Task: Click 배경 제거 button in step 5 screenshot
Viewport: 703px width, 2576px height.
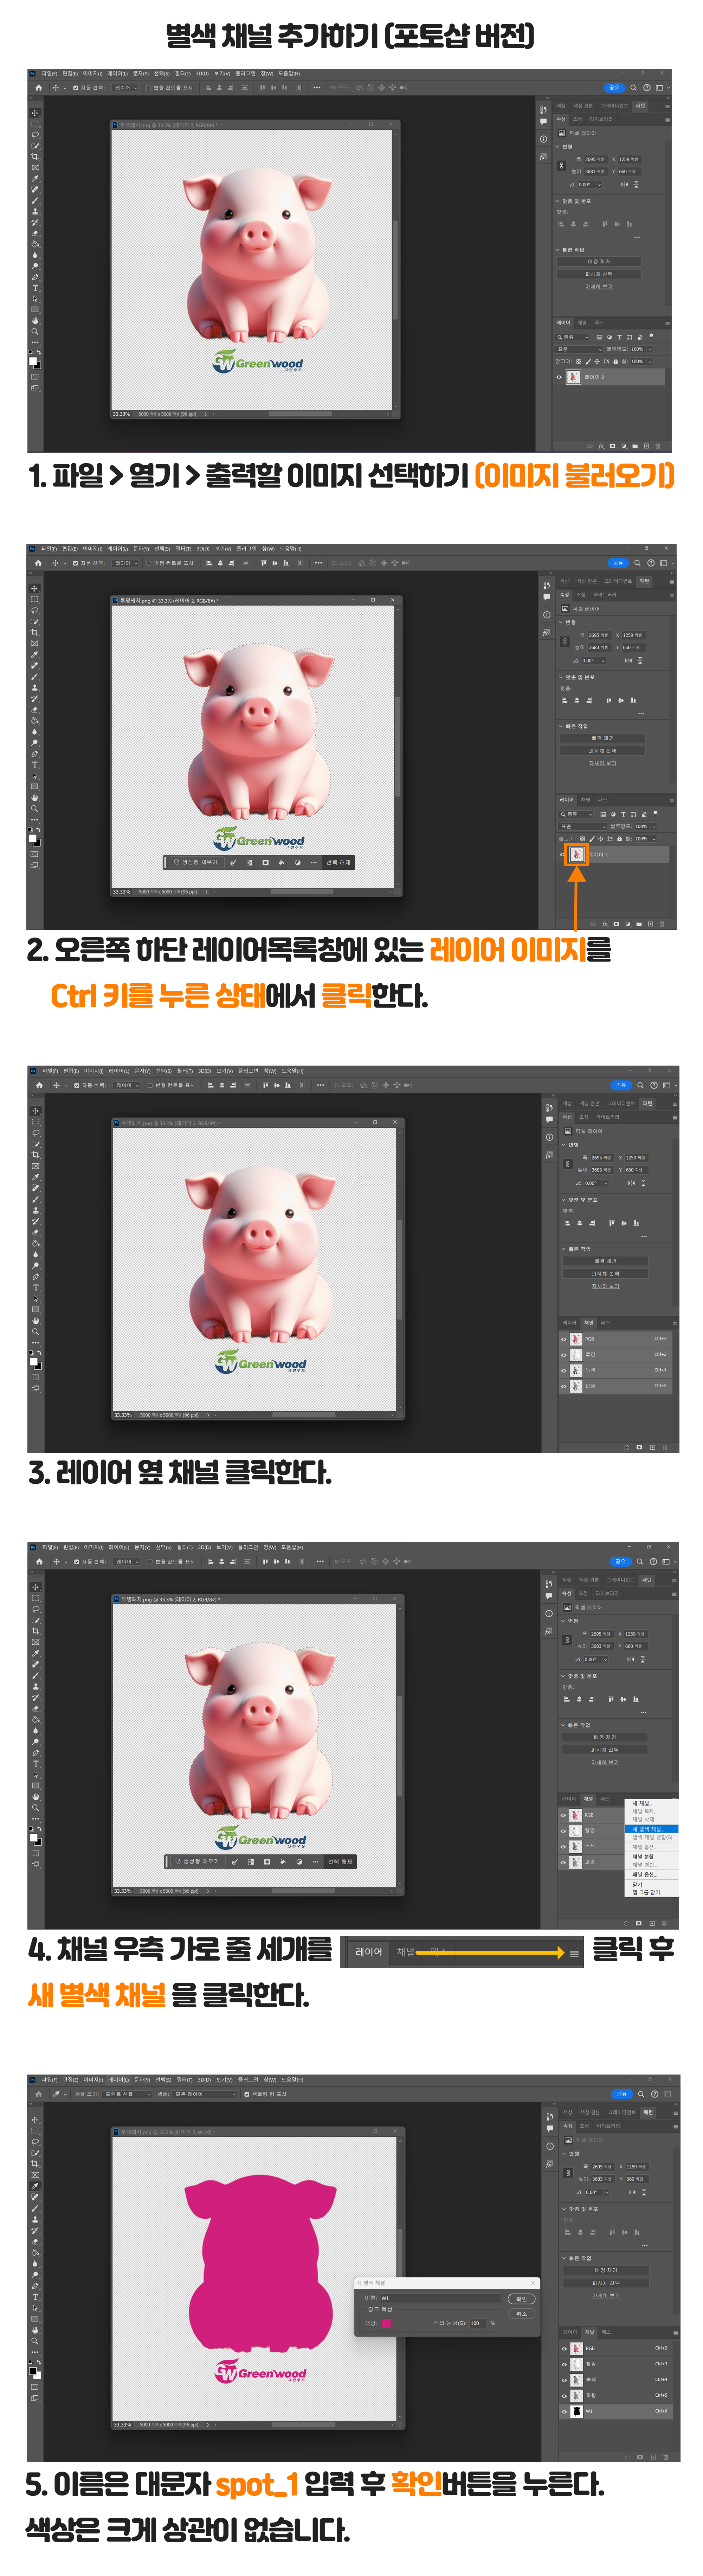Action: (606, 2270)
